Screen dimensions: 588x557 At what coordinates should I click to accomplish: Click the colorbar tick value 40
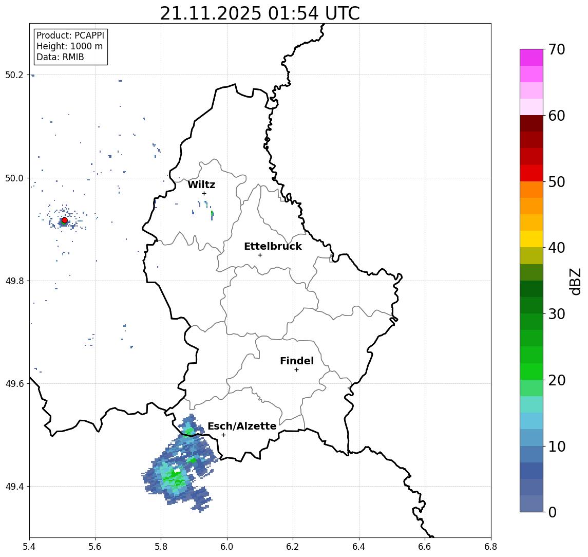click(557, 248)
